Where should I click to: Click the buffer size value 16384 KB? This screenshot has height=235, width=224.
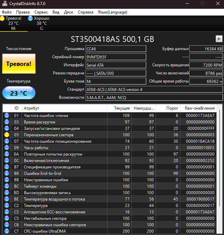point(206,49)
